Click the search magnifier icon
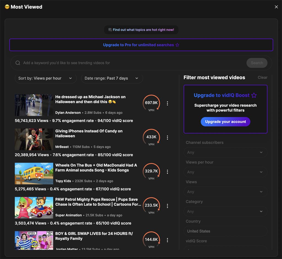This screenshot has height=259, width=282. click(18, 63)
